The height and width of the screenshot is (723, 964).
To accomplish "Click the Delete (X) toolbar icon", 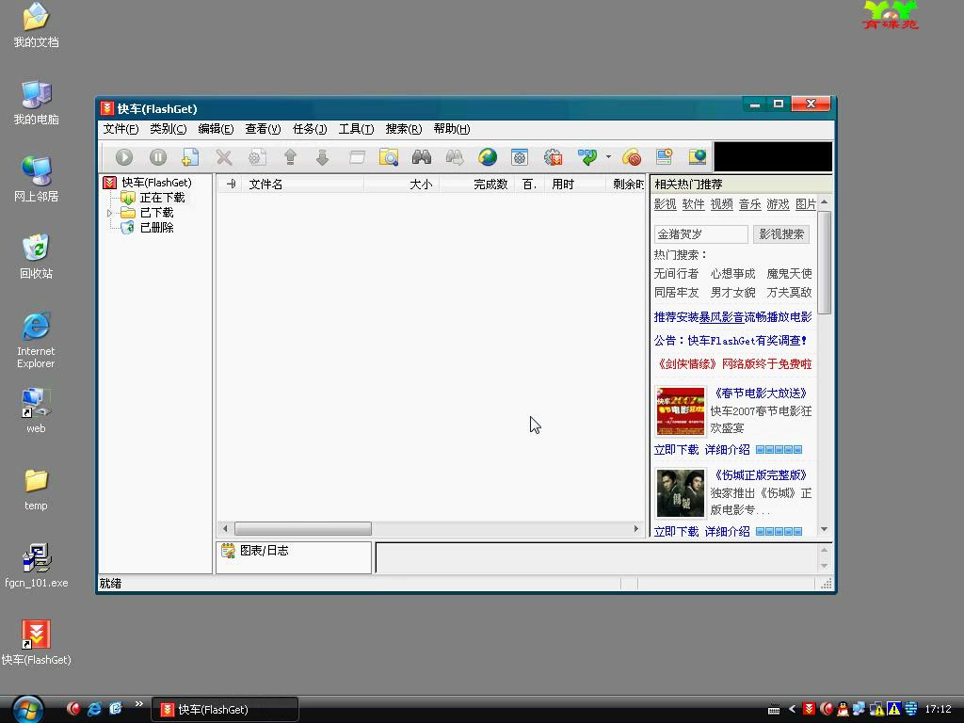I will pos(224,157).
